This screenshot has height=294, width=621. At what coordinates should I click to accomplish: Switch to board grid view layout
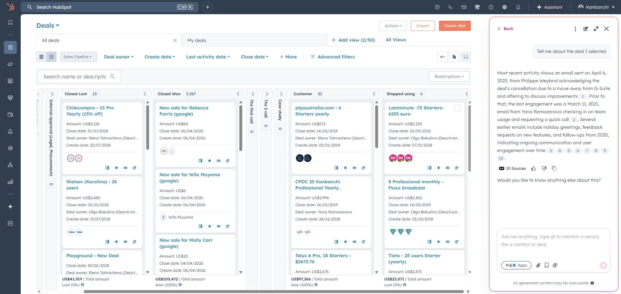[x=51, y=57]
